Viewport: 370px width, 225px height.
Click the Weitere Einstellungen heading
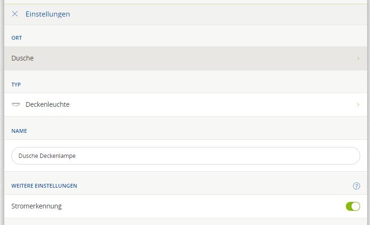(x=44, y=186)
